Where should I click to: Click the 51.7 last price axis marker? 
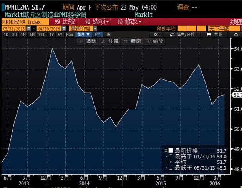(236, 95)
